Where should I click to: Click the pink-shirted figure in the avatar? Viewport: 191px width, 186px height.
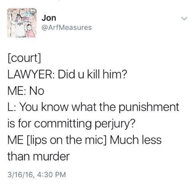pyautogui.click(x=30, y=31)
